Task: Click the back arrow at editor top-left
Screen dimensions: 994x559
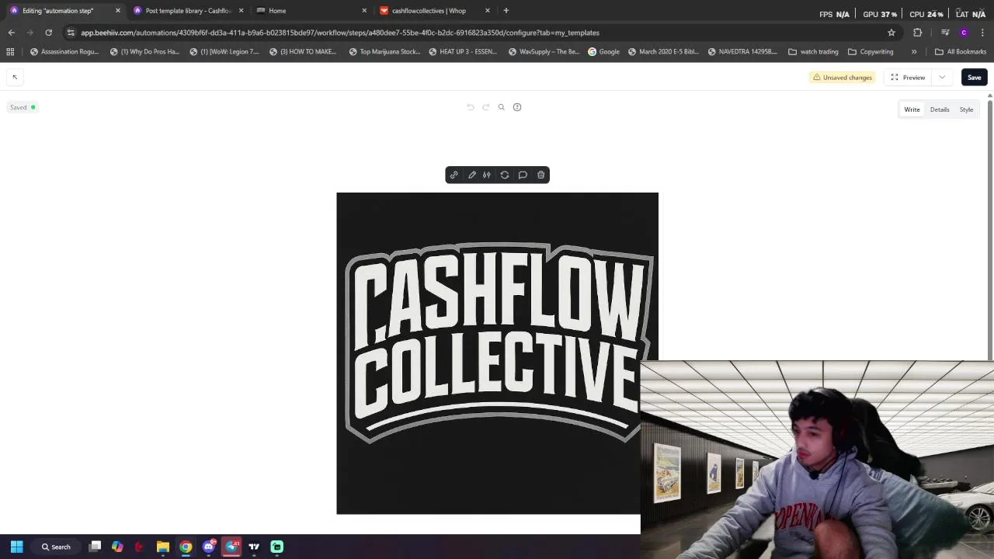Action: [15, 77]
